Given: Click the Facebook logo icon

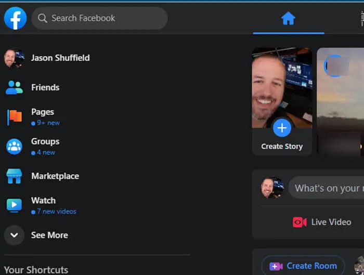Looking at the screenshot, I should click(15, 18).
